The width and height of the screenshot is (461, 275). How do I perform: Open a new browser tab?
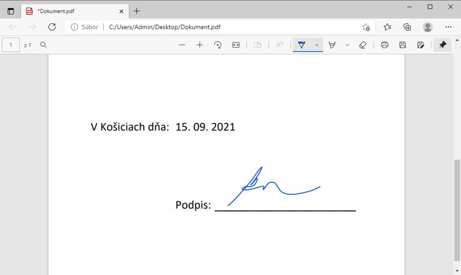(x=137, y=11)
